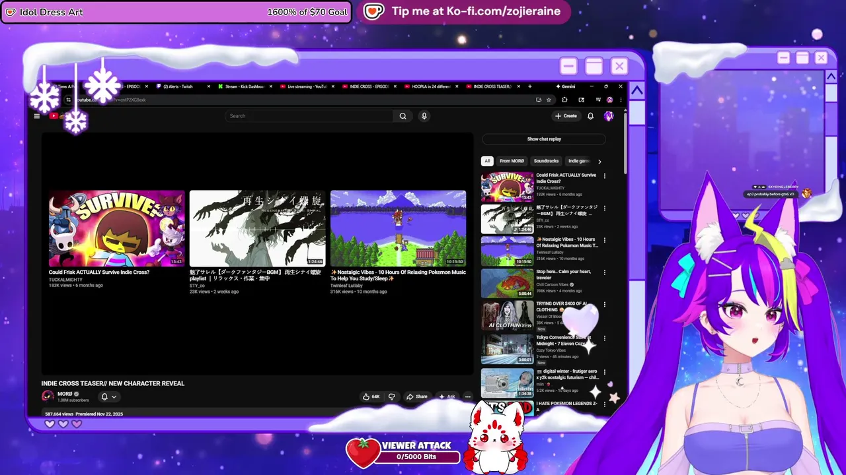The height and width of the screenshot is (475, 846).
Task: Open MORØ channel avatar
Action: click(x=48, y=396)
